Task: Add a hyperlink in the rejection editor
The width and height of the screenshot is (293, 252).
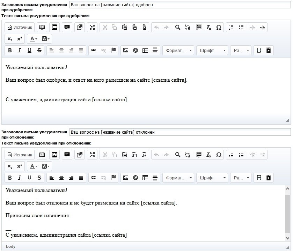Action: (94, 178)
